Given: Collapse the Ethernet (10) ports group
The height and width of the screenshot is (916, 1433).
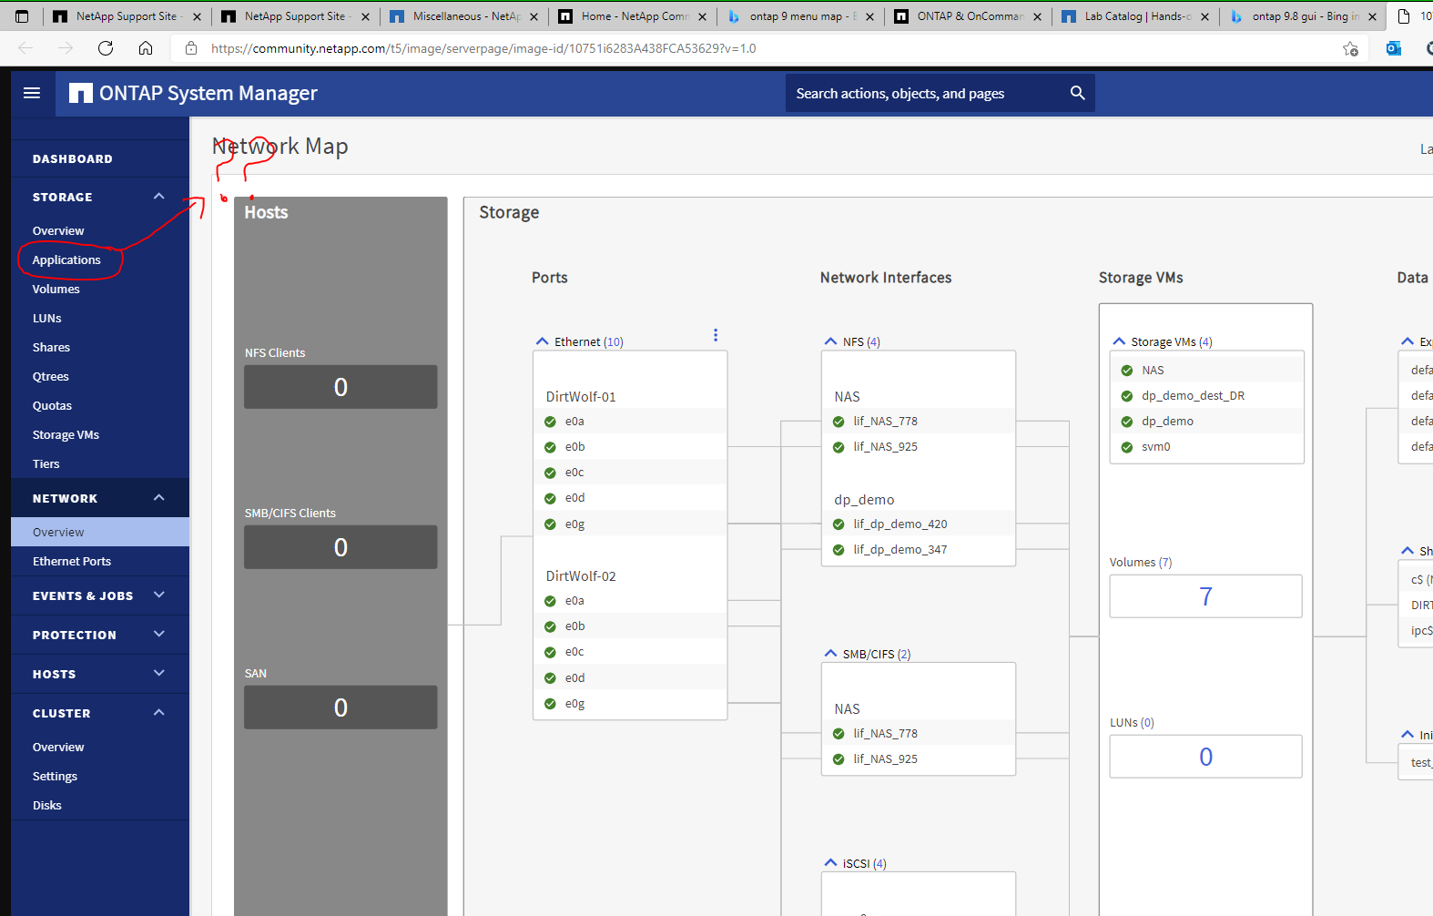Looking at the screenshot, I should [543, 341].
